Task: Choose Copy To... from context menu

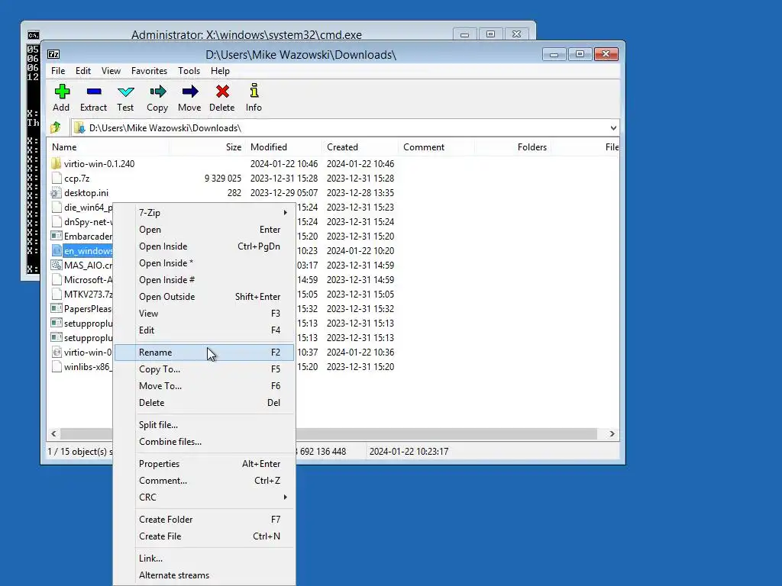Action: 205,369
